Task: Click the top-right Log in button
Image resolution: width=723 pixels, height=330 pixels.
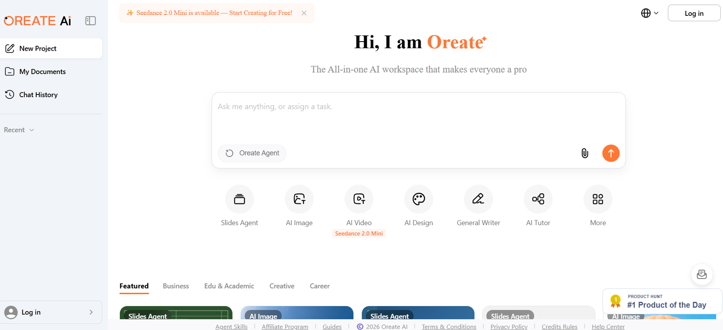Action: point(694,13)
